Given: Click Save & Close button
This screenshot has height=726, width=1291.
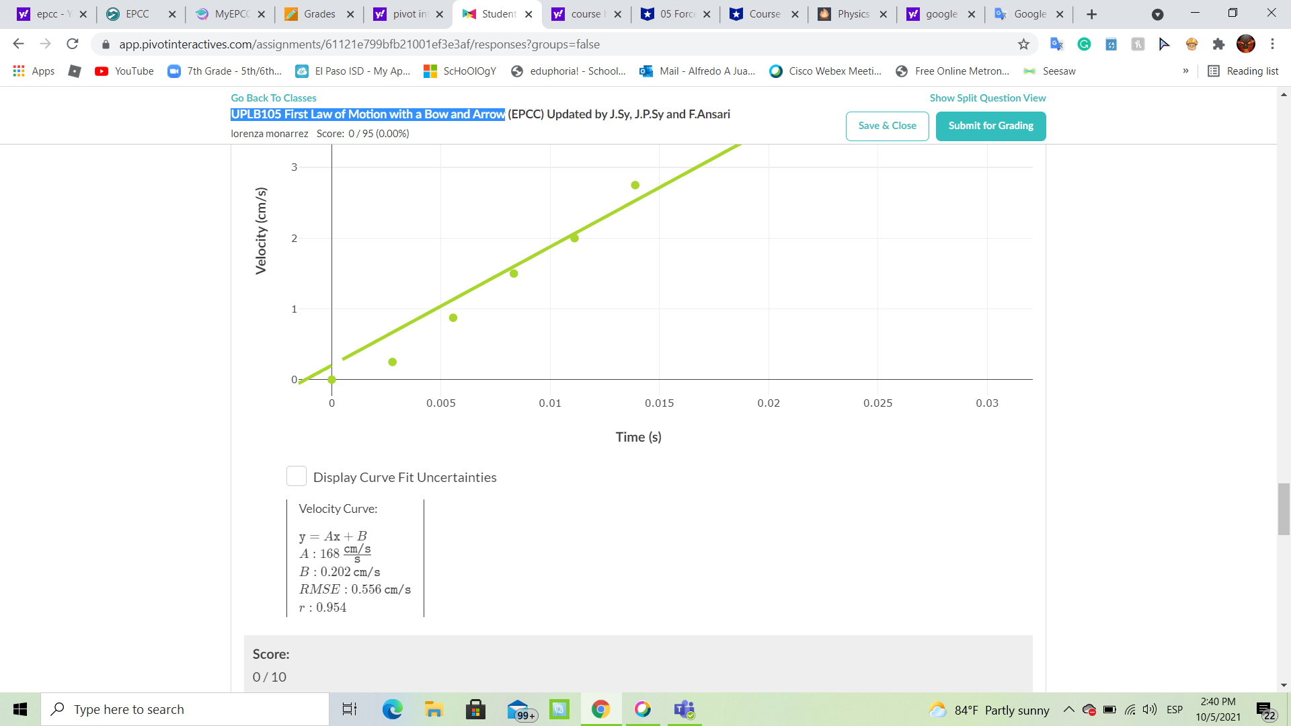Looking at the screenshot, I should tap(887, 126).
